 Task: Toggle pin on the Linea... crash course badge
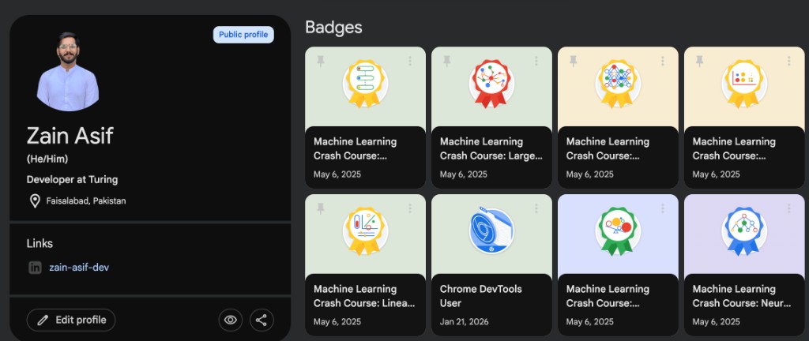click(321, 208)
